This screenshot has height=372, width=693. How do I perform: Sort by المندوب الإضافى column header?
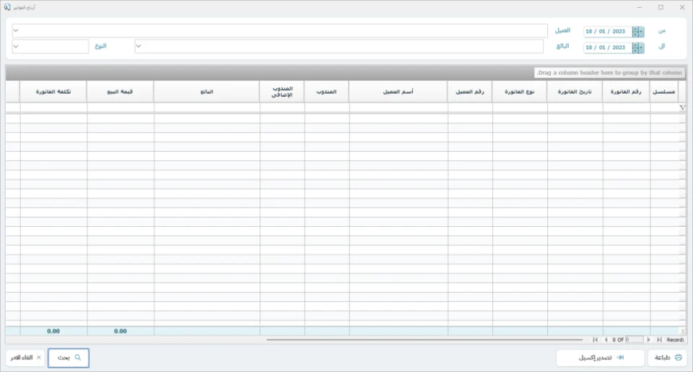coord(282,92)
